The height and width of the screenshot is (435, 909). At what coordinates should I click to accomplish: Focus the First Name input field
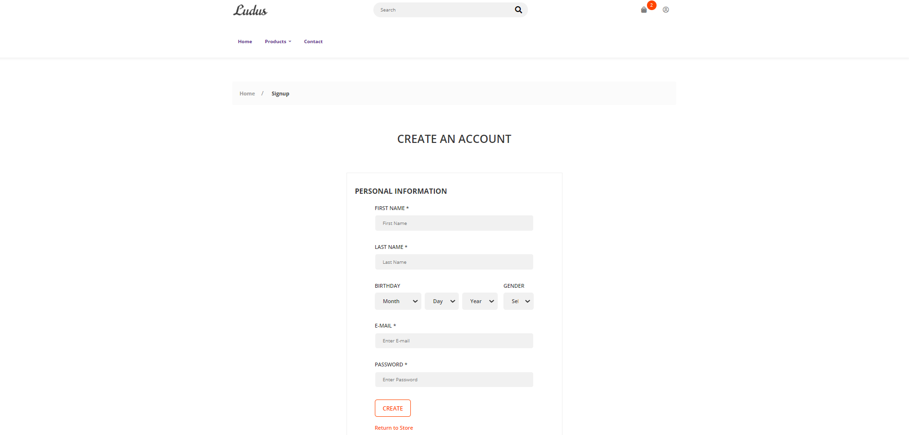(454, 223)
